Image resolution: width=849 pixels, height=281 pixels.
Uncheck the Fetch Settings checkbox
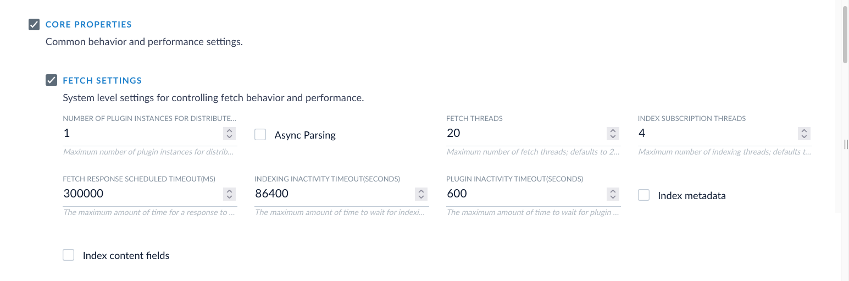[x=51, y=81]
